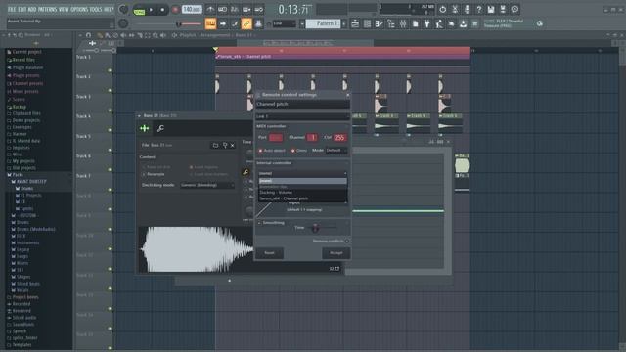Screen dimensions: 626x352
Task: Open the ADD menu
Action: pos(32,9)
